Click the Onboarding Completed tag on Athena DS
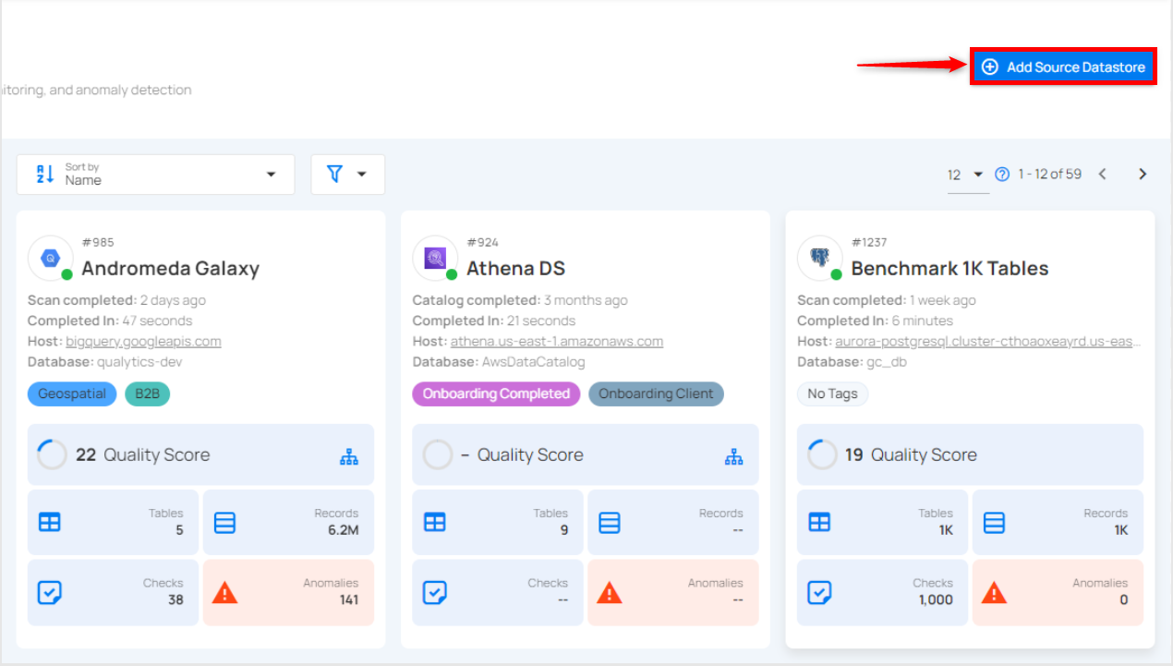Screen dimensions: 1173x666 point(495,394)
